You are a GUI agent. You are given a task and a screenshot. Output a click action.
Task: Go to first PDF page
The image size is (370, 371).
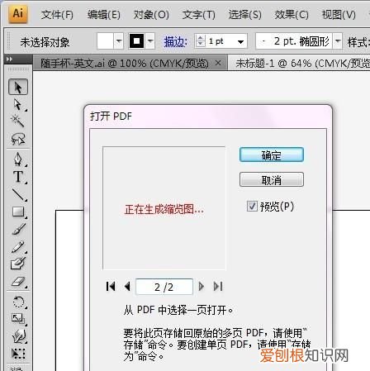pyautogui.click(x=111, y=287)
